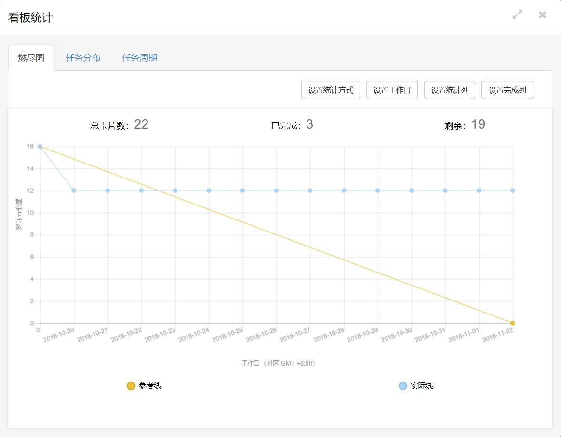This screenshot has width=561, height=437.
Task: Click the actual-line data point at 2018-10-27
Action: pos(310,191)
